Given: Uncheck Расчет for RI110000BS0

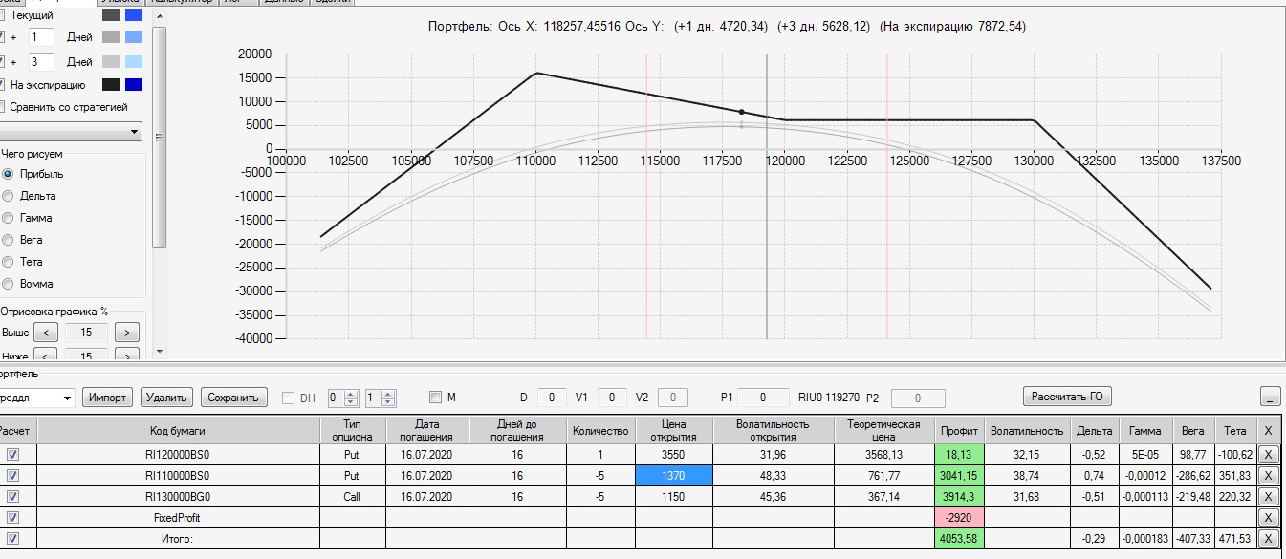Looking at the screenshot, I should tap(13, 476).
